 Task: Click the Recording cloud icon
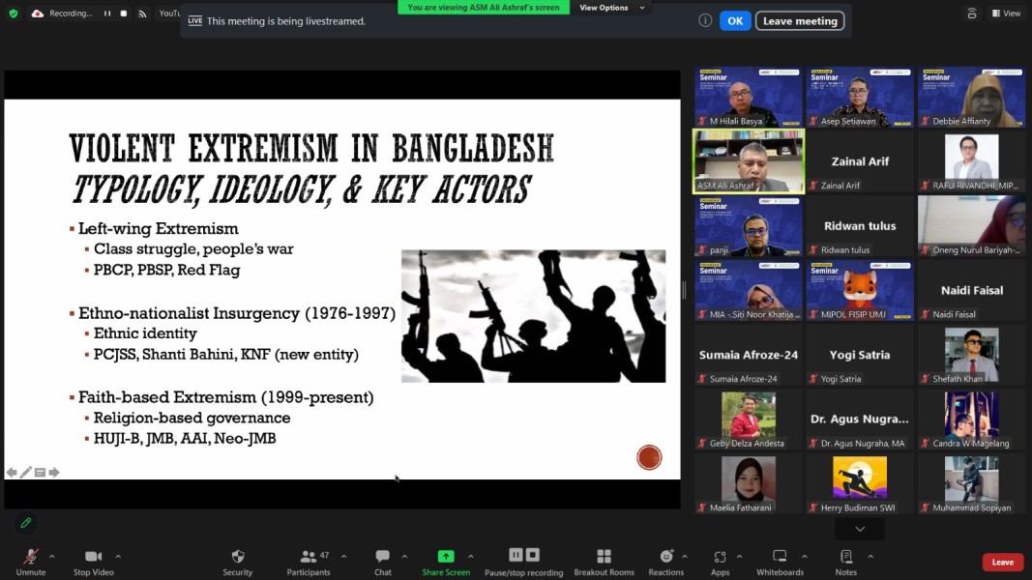38,14
